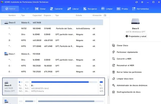This screenshot has height=104, width=161.
Task: Toggle the column list view settings icon
Action: point(105,15)
